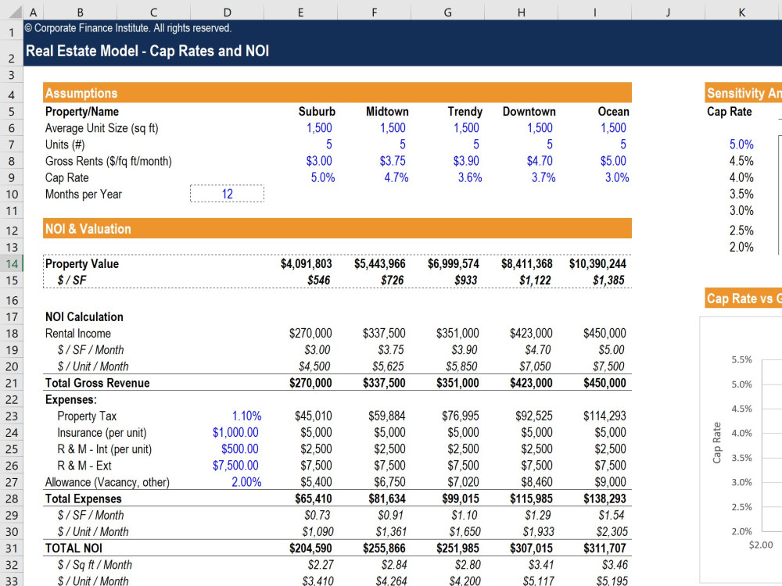Image resolution: width=782 pixels, height=586 pixels.
Task: Click Ocean allowance value $9,000
Action: click(x=611, y=482)
